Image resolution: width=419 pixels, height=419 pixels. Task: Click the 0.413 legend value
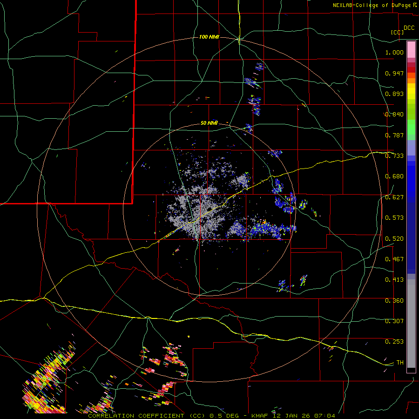click(394, 280)
